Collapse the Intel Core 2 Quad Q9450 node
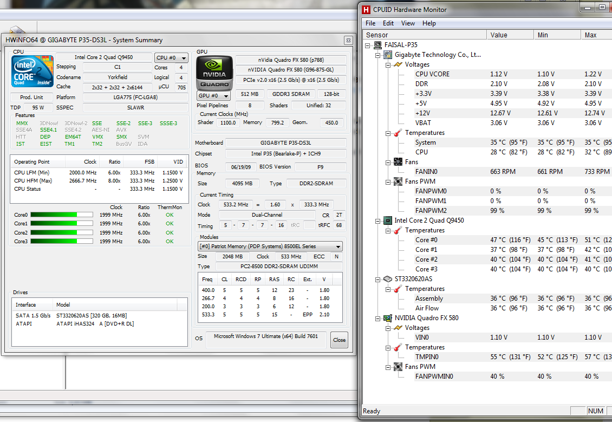The image size is (612, 422). 377,221
